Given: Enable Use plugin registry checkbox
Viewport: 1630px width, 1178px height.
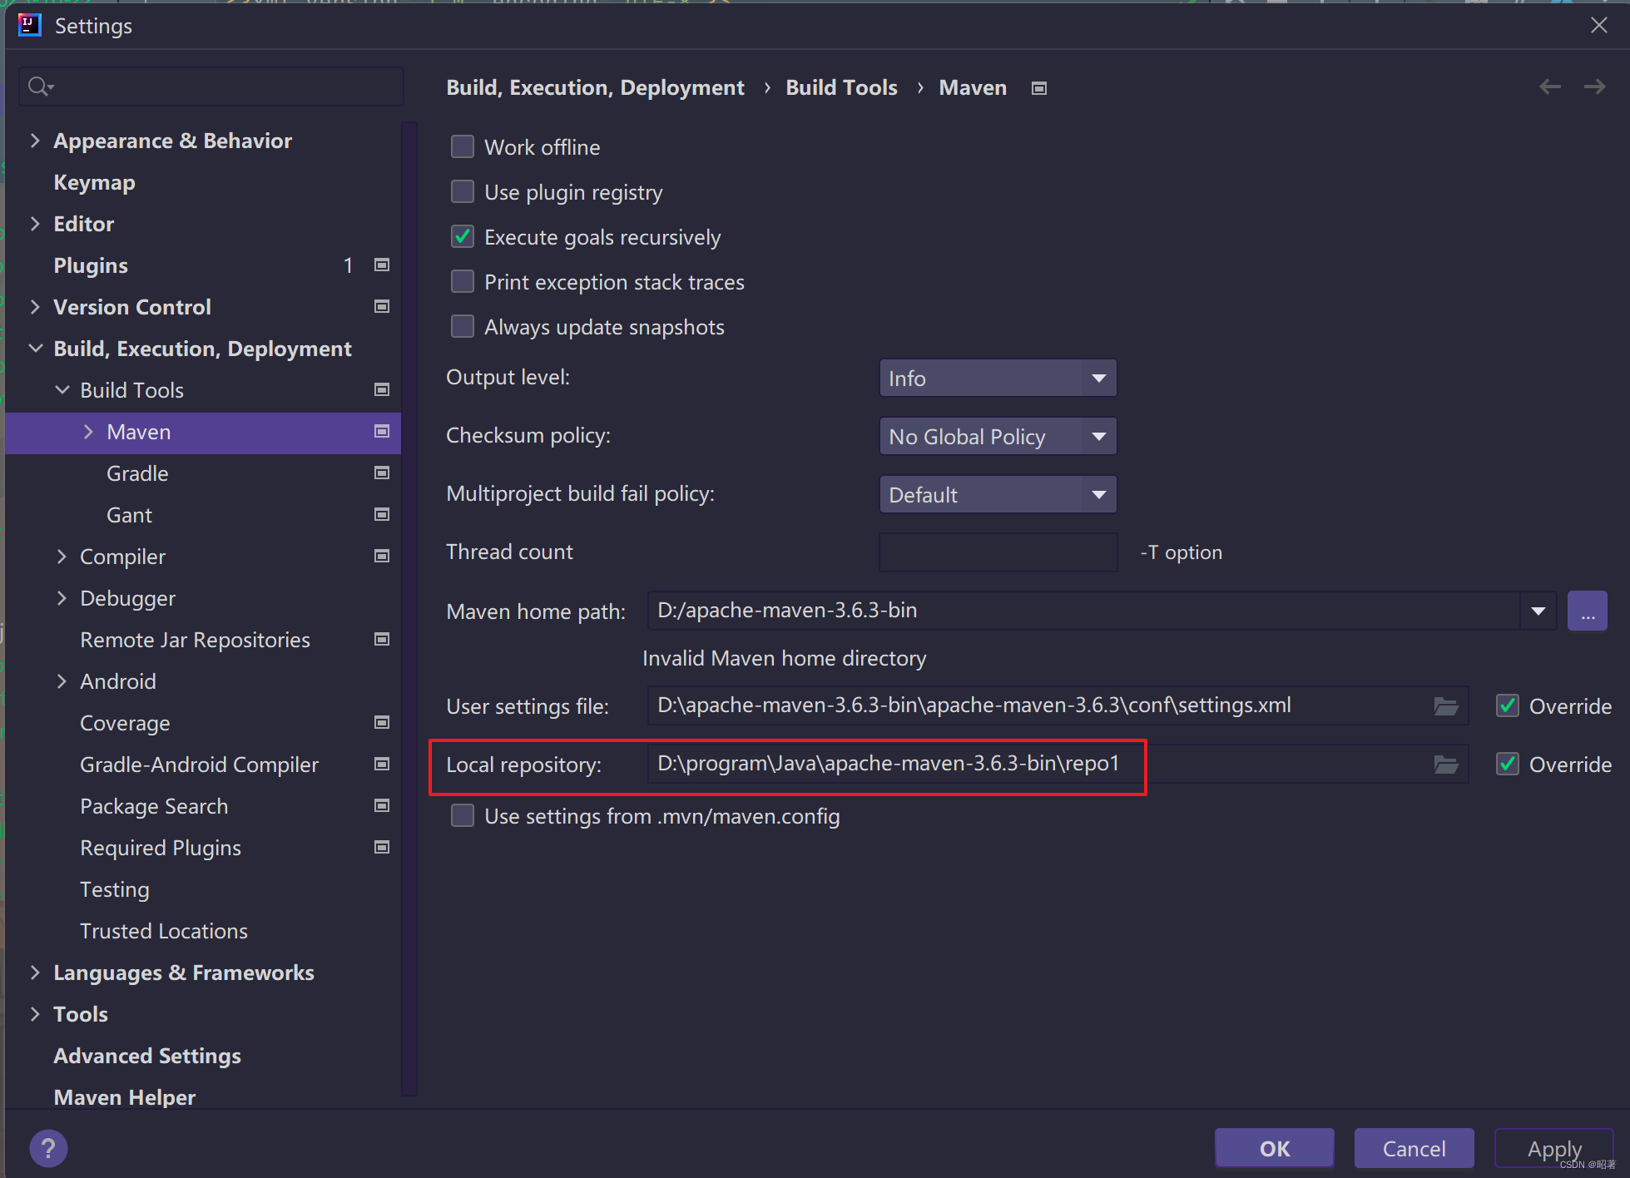Looking at the screenshot, I should (463, 192).
